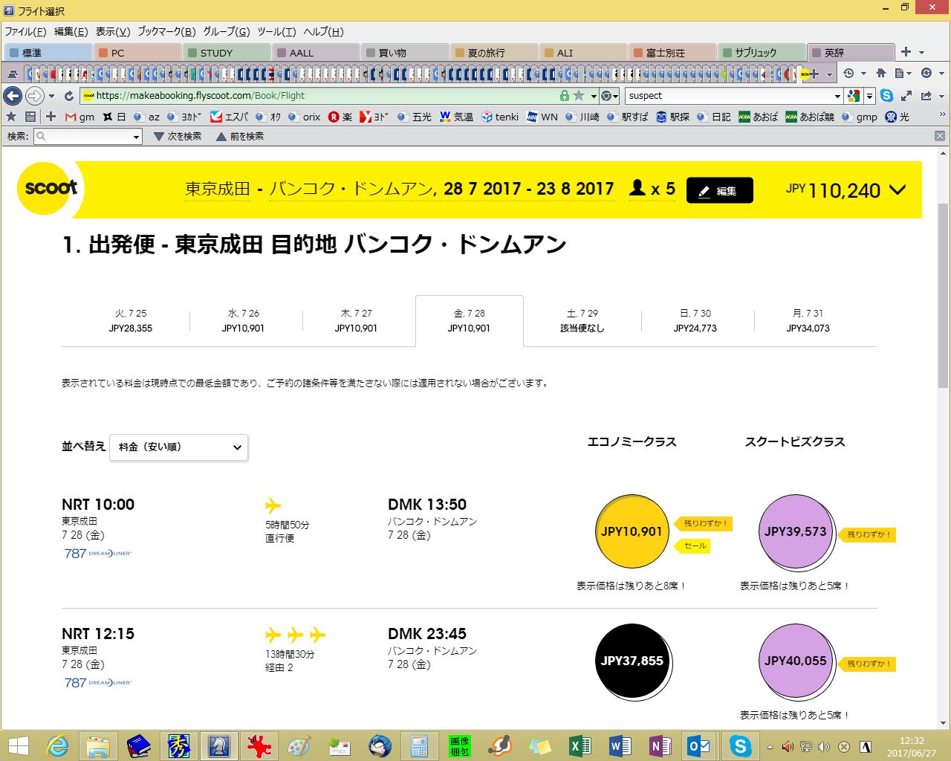Open the orix bookmark
This screenshot has width=951, height=761.
(305, 117)
